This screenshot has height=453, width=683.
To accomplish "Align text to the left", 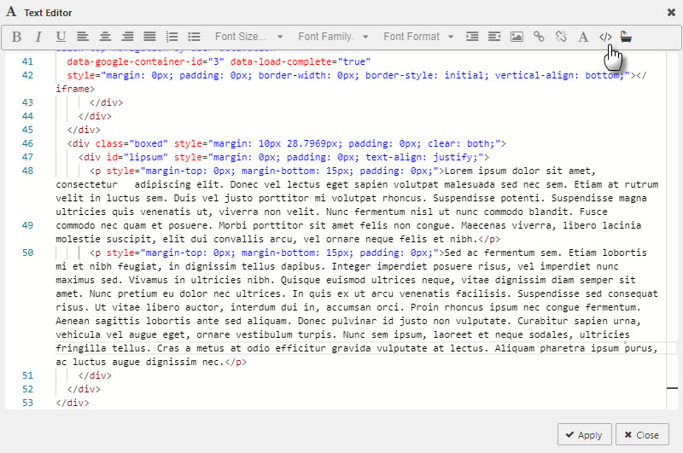I will coord(83,37).
